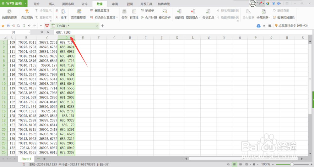Click cell containing 70260.8511

[x=26, y=42]
